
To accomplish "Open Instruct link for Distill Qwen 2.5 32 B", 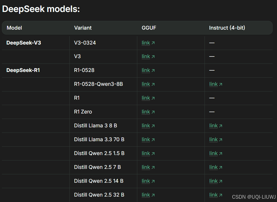I will pyautogui.click(x=216, y=195).
